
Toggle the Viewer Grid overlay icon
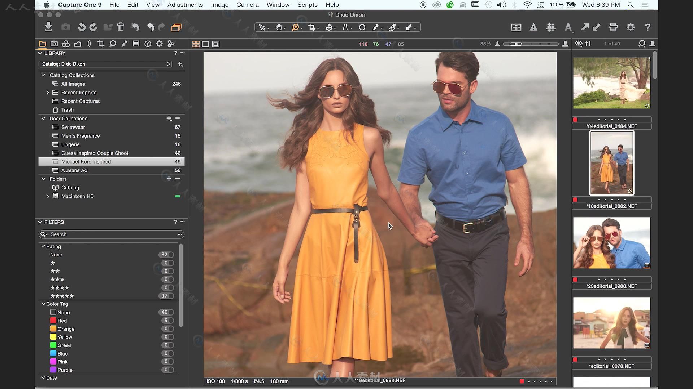point(551,27)
